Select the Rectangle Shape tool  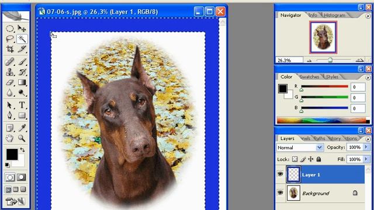pyautogui.click(x=22, y=116)
